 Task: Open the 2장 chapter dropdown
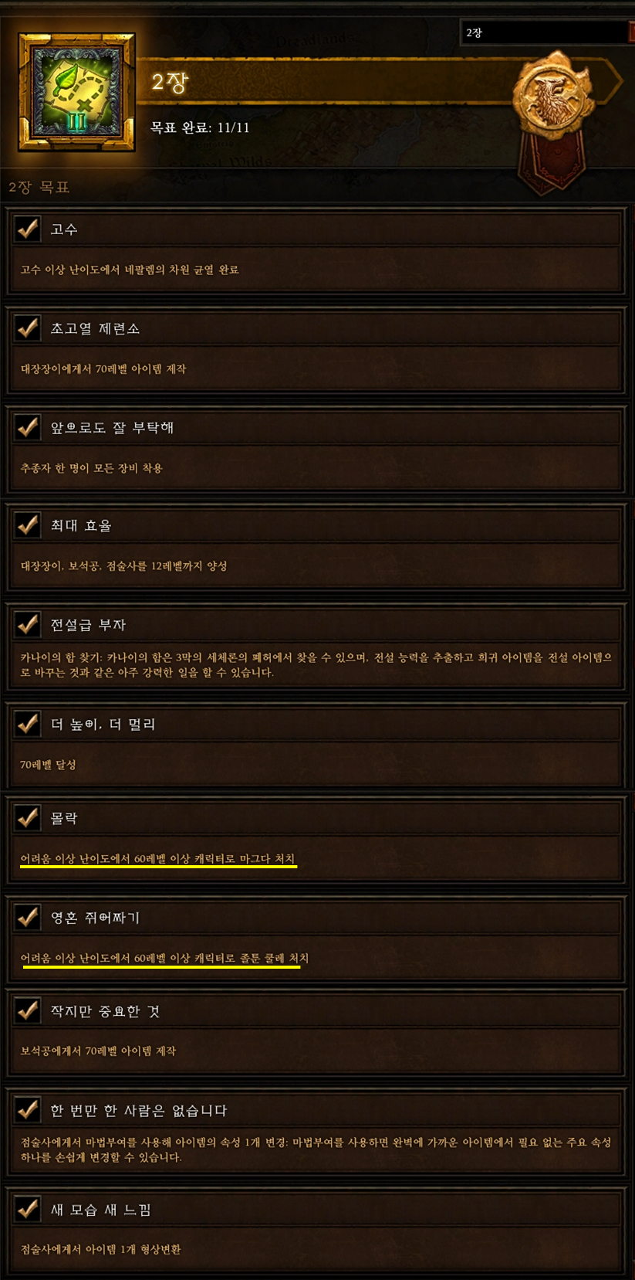(x=547, y=32)
